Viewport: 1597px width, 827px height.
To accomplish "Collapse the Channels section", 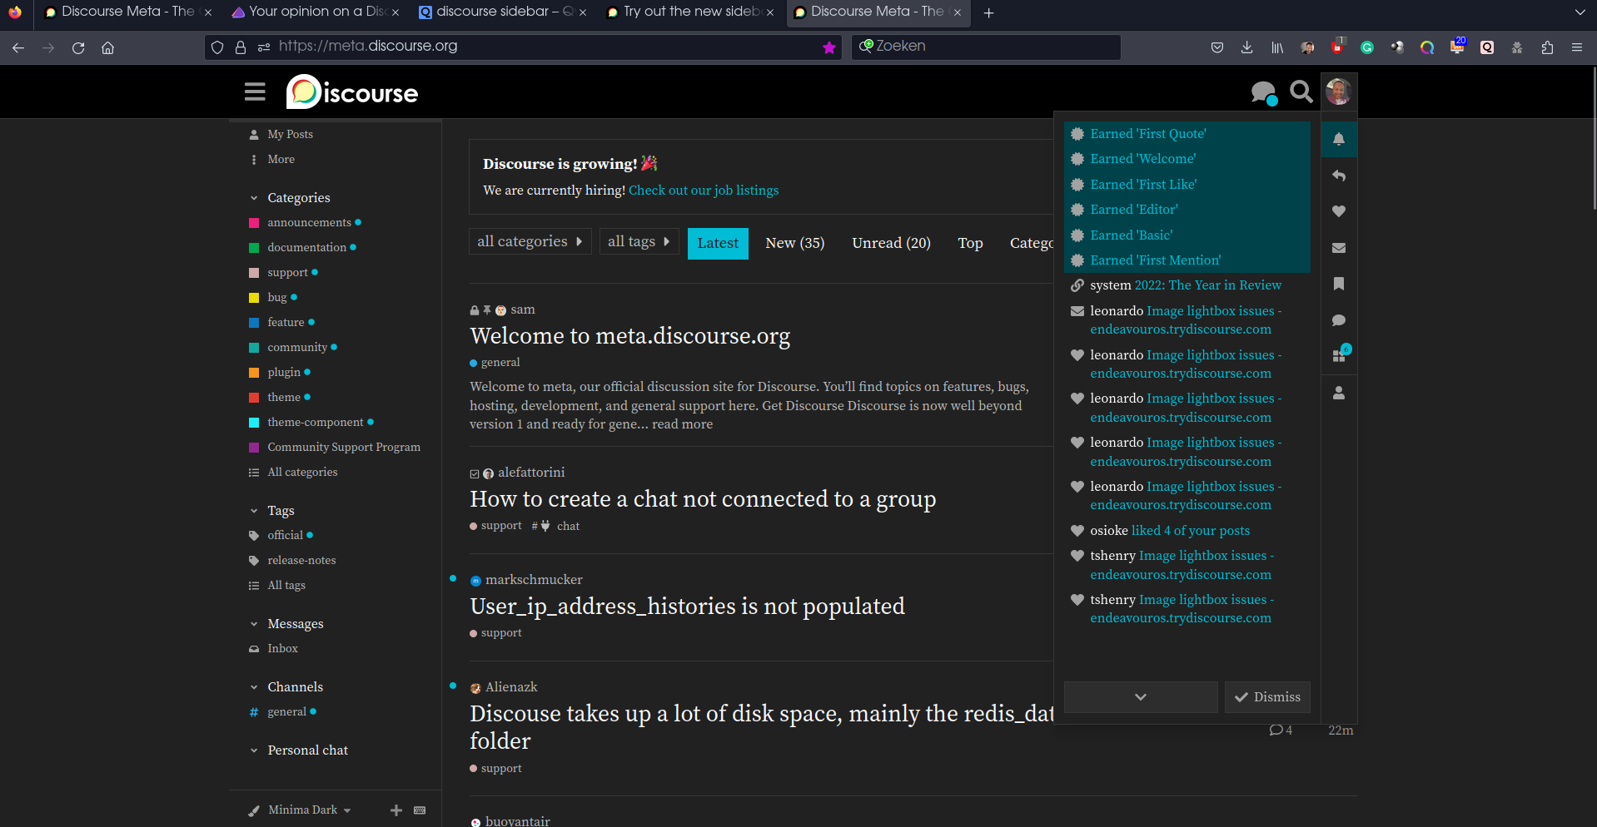I will click(x=254, y=687).
